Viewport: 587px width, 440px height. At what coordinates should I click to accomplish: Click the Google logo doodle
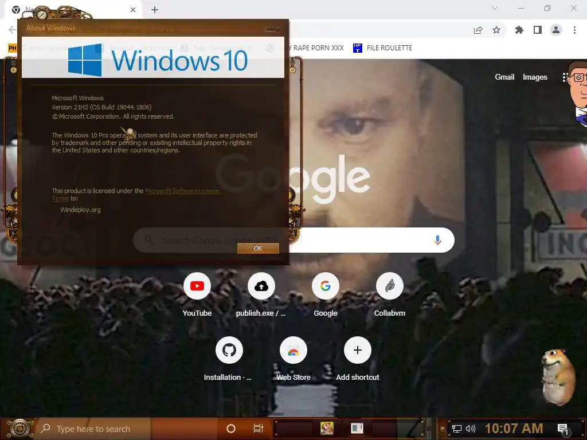pyautogui.click(x=293, y=179)
